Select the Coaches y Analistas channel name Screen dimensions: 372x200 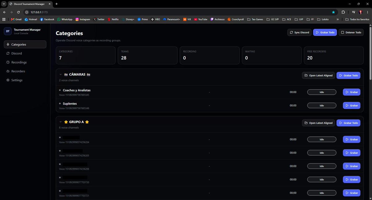pos(77,90)
